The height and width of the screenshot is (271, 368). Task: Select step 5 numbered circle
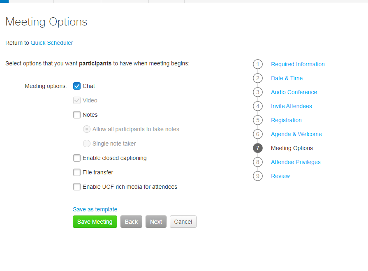tap(258, 120)
